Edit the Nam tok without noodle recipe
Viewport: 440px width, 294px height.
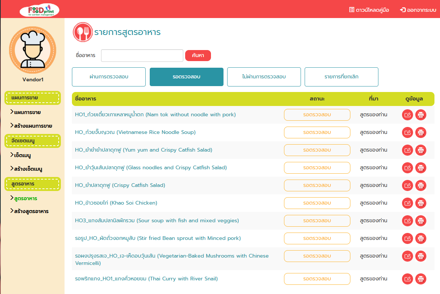click(408, 115)
